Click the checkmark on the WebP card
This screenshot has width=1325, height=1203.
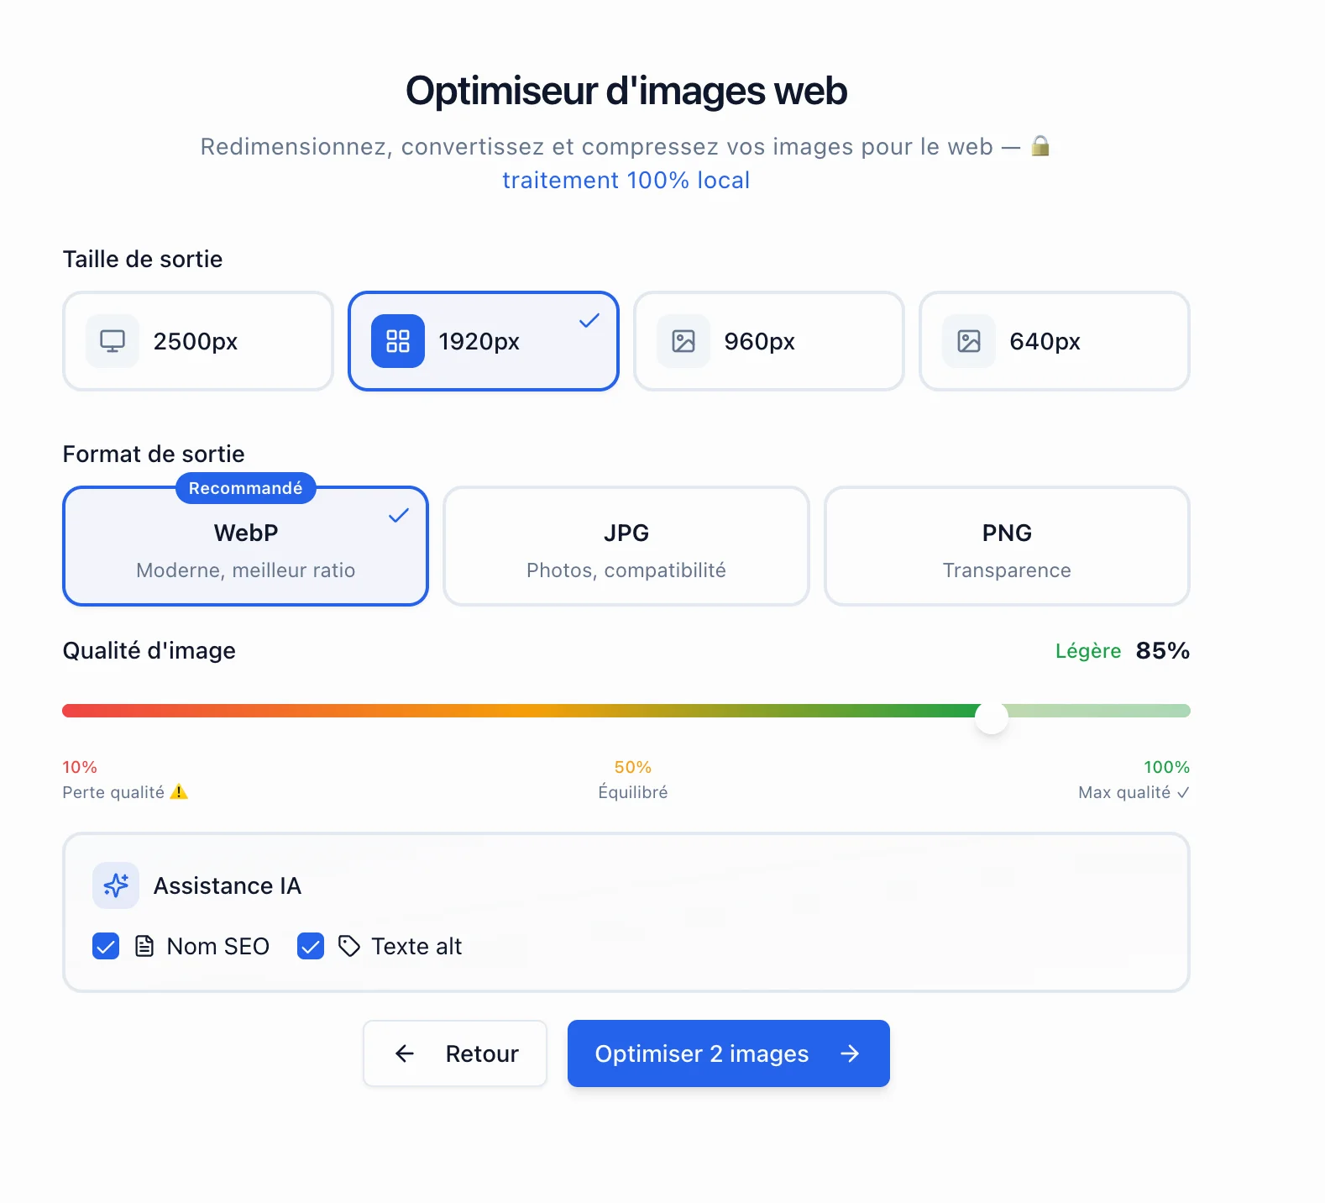pos(400,516)
